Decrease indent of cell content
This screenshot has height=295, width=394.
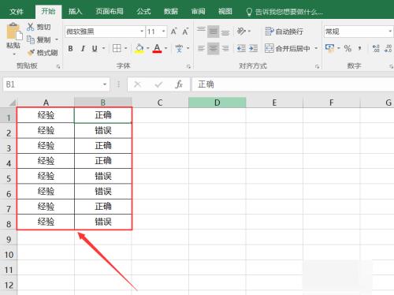(241, 48)
